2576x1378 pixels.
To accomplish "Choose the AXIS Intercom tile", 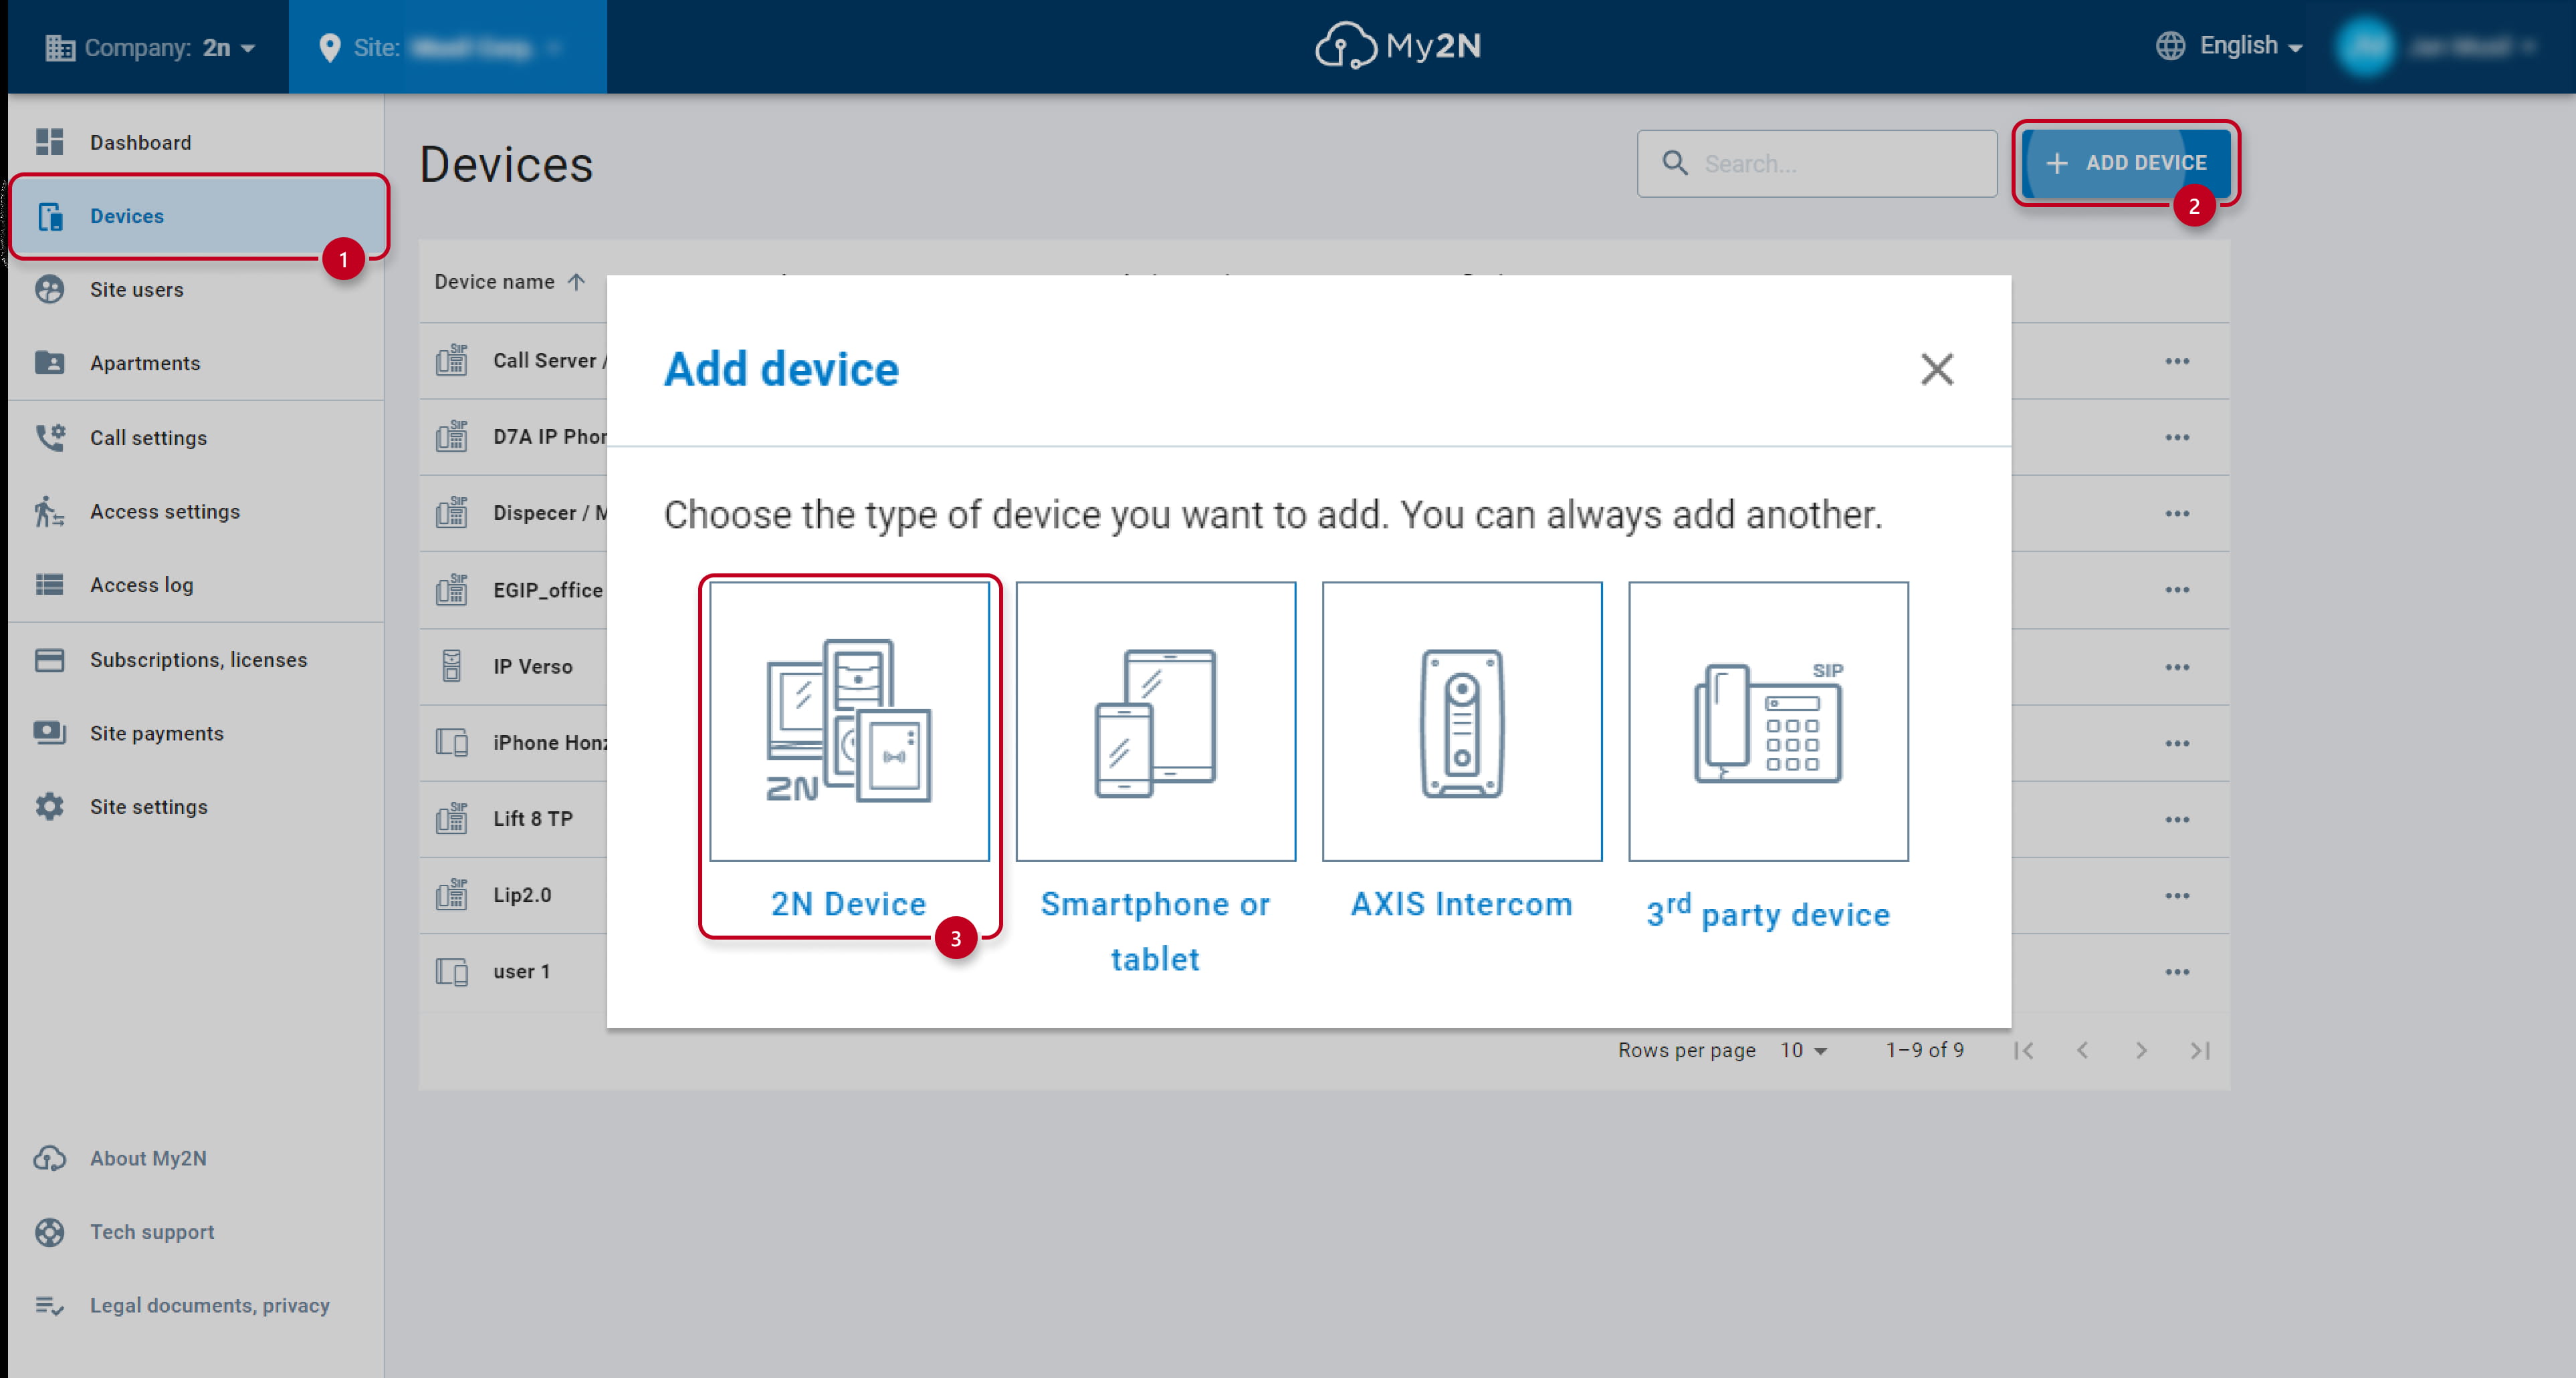I will [1462, 722].
